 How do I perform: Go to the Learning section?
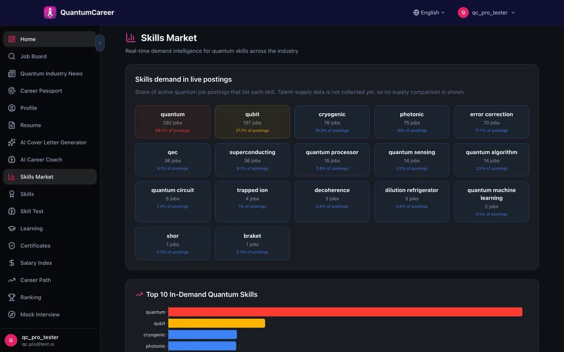(x=50, y=229)
